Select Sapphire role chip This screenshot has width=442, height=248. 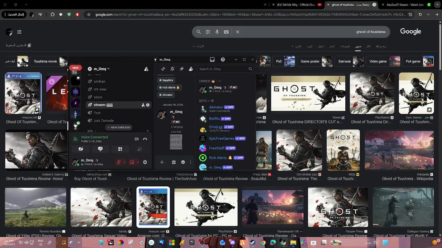coord(166,80)
